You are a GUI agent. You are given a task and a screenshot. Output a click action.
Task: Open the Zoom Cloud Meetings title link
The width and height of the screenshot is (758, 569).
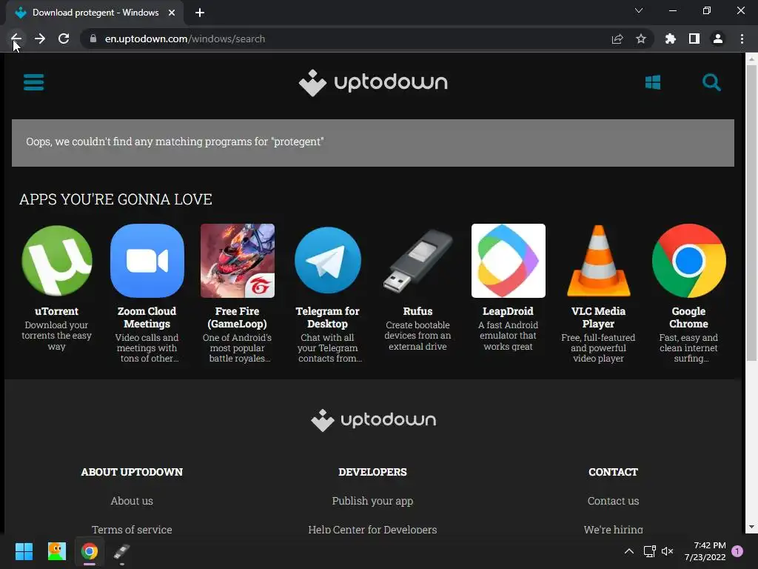147,317
